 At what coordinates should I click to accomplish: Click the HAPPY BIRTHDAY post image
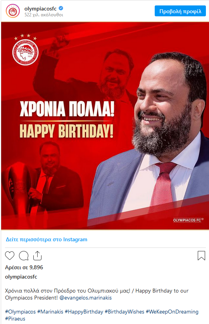click(x=105, y=126)
